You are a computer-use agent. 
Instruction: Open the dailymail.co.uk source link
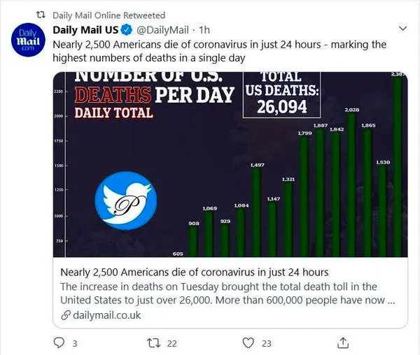click(x=106, y=315)
